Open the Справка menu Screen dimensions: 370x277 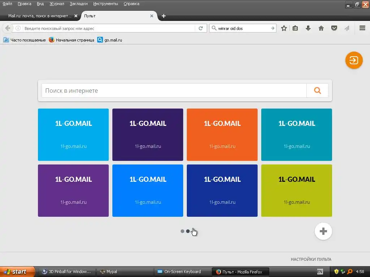[132, 4]
